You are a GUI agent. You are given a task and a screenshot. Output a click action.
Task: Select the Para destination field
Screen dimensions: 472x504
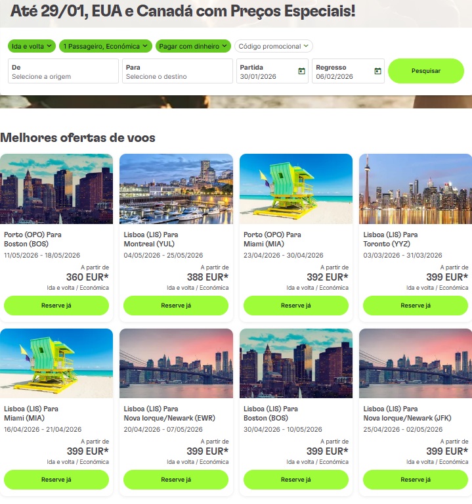click(177, 71)
